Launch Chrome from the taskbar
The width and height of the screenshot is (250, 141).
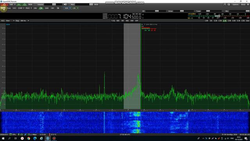(29, 138)
